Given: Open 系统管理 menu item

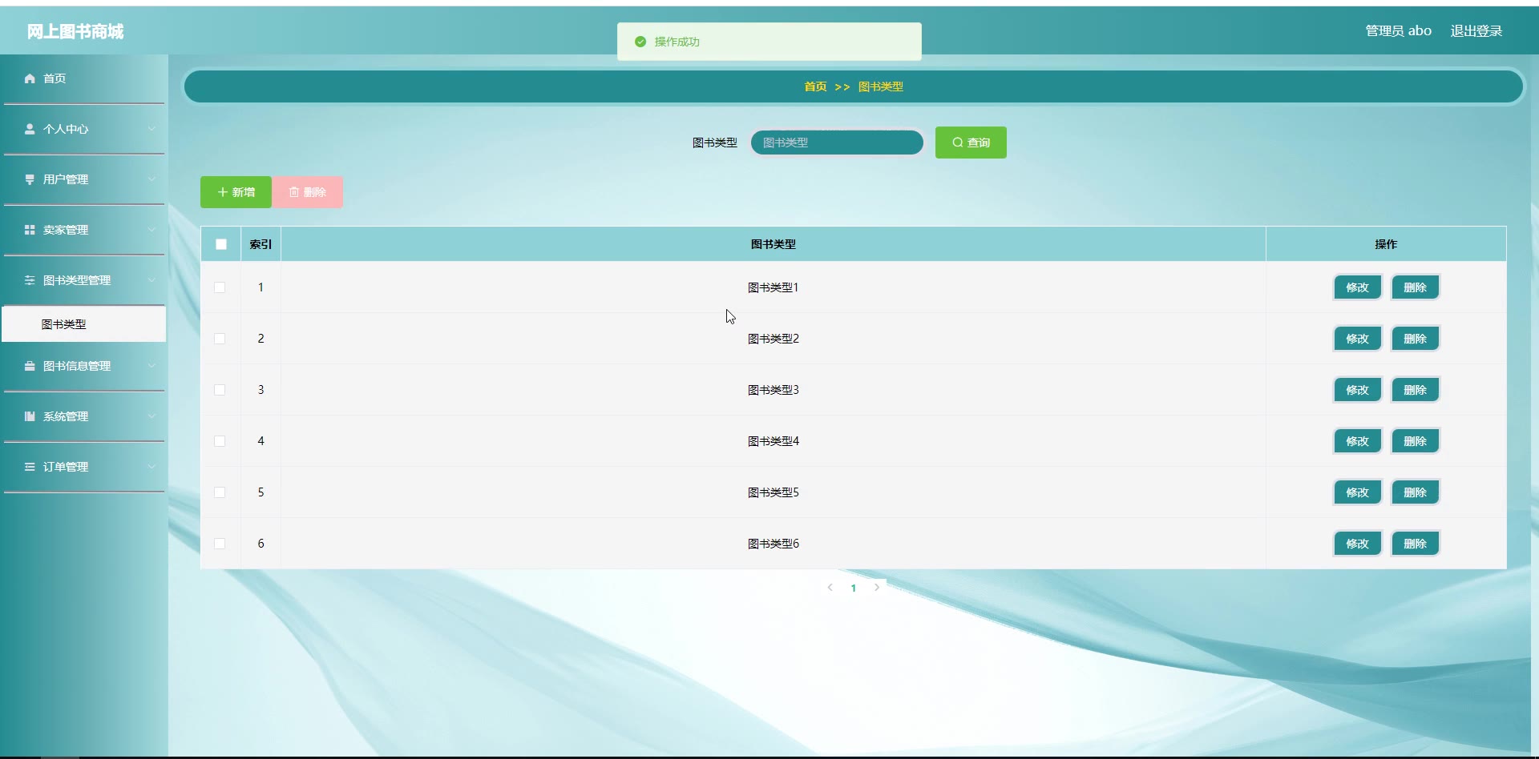Looking at the screenshot, I should 84,416.
